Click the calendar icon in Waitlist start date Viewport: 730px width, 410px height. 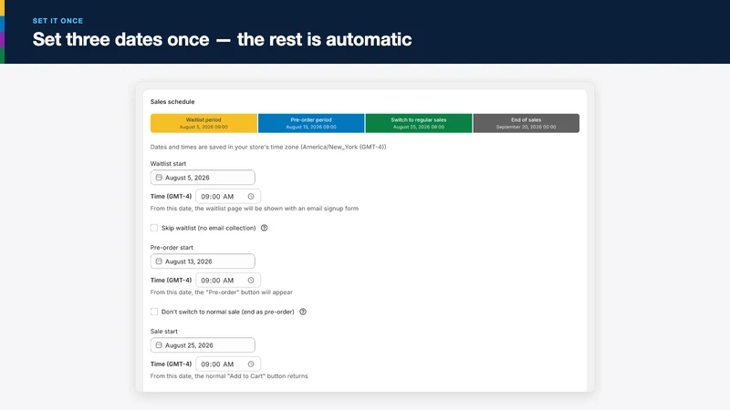click(x=159, y=178)
